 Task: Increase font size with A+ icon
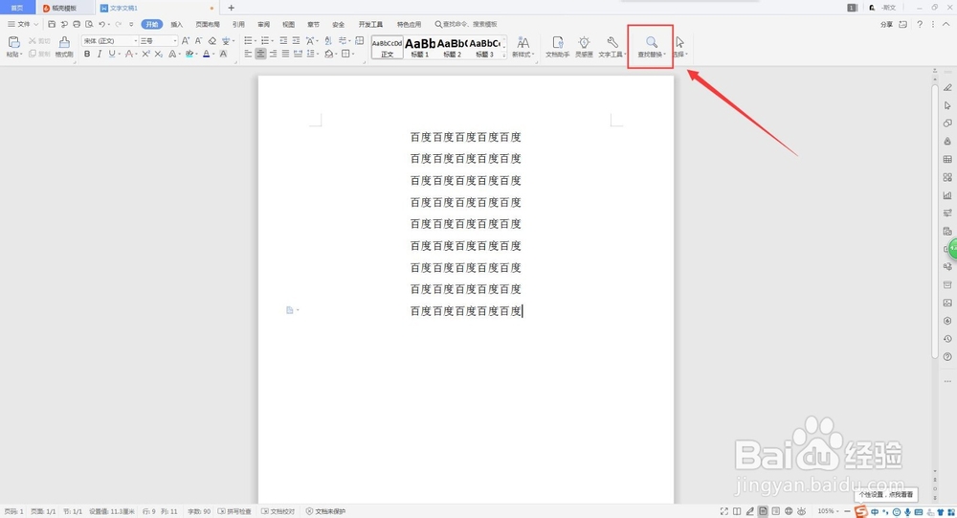[x=186, y=41]
